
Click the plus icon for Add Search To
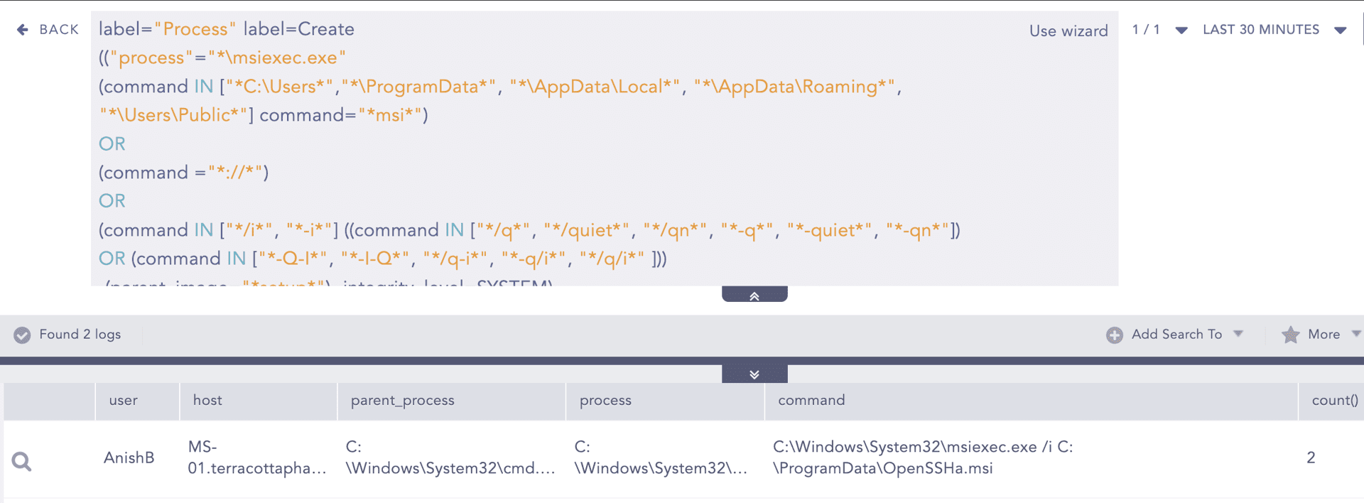pos(1114,335)
